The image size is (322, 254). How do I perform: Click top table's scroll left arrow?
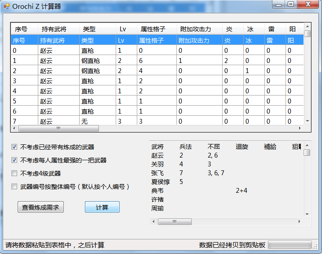(14, 129)
